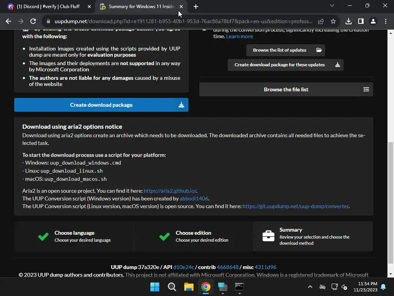The width and height of the screenshot is (394, 296).
Task: Click green checkmark beside Choose edition
Action: 165,236
